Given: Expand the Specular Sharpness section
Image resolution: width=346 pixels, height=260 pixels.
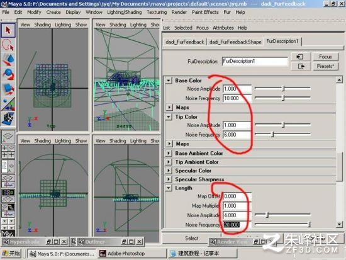Looking at the screenshot, I should [169, 179].
